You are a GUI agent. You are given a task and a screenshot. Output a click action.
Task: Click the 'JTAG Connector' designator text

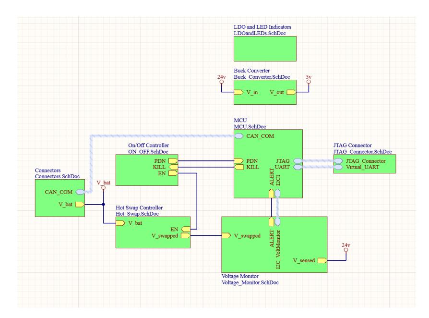click(x=352, y=145)
